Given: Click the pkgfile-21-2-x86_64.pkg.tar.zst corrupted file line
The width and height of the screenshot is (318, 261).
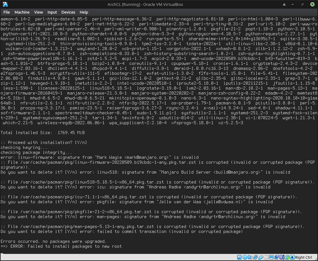Looking at the screenshot, I should (x=151, y=212).
